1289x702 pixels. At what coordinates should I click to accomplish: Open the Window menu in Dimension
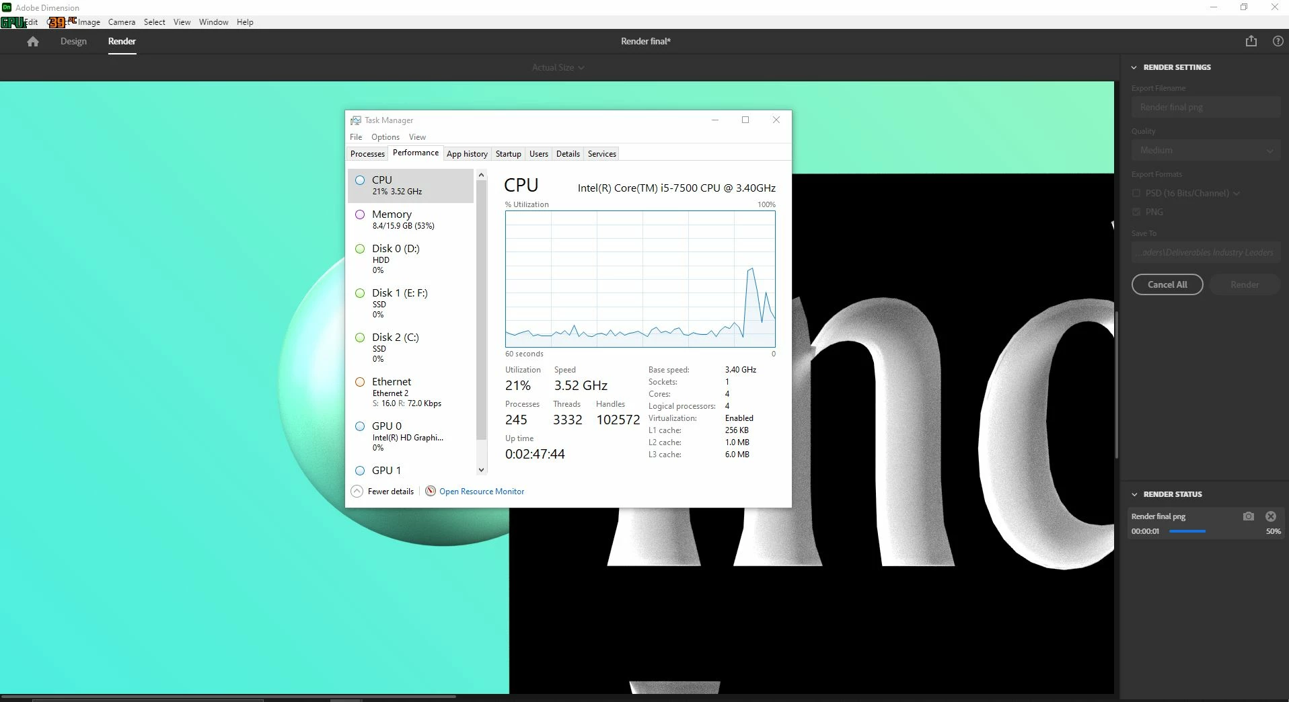213,22
